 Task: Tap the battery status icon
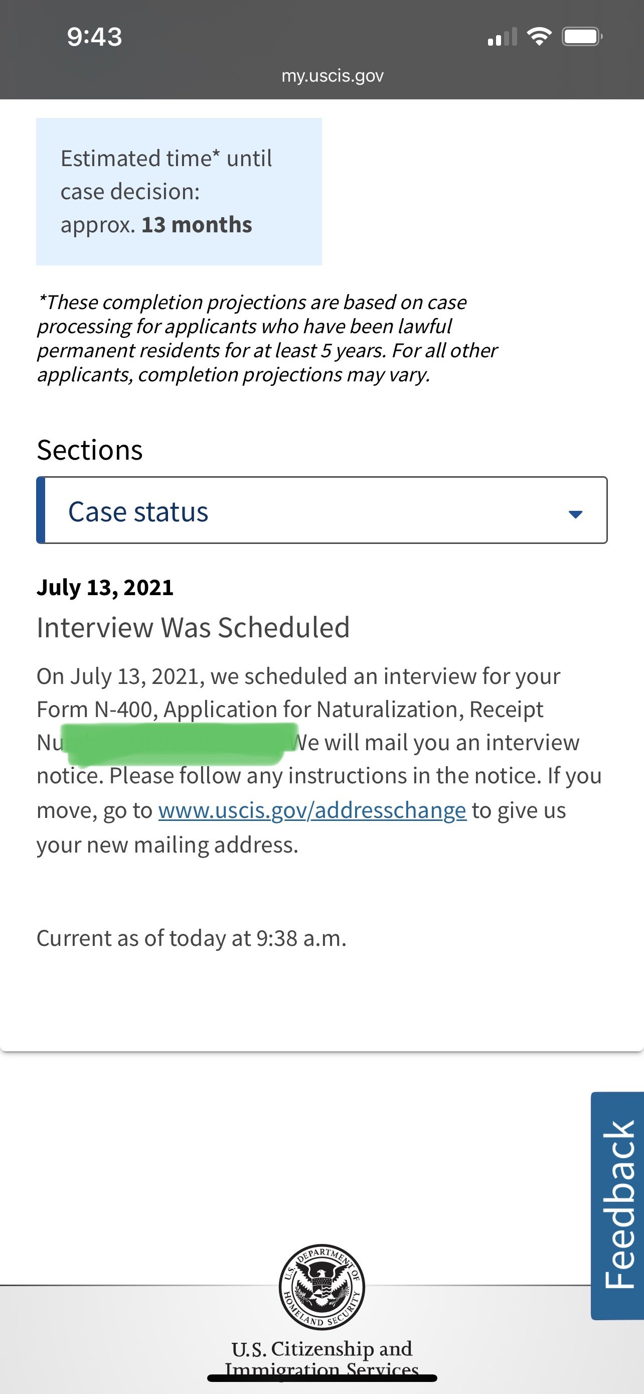(x=582, y=36)
